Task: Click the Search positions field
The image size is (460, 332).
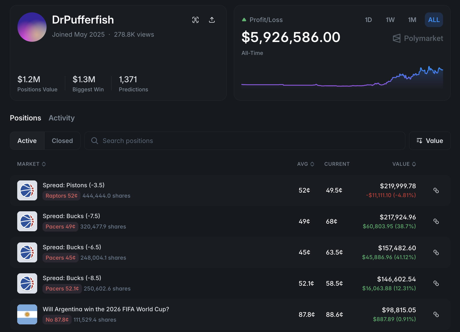Action: tap(244, 141)
